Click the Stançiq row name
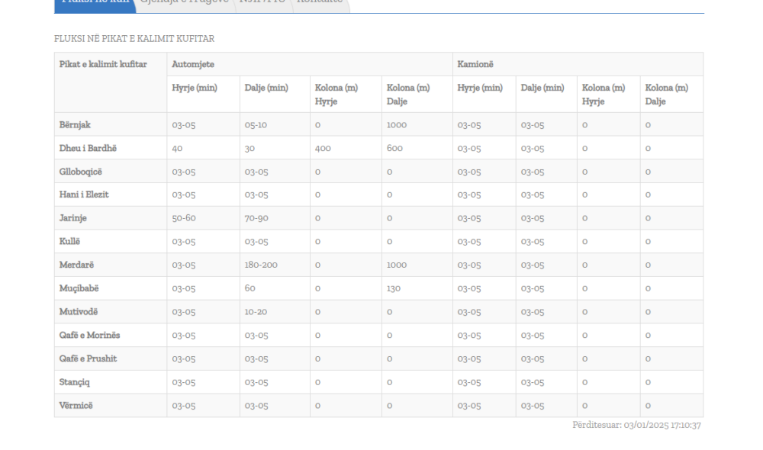Viewport: 763px width, 450px height. [77, 382]
